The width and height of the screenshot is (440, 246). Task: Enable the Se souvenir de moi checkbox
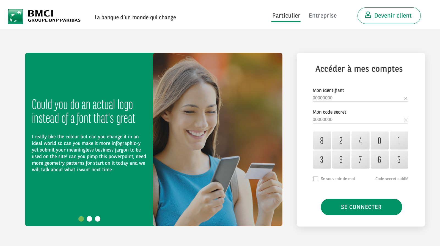pyautogui.click(x=316, y=179)
